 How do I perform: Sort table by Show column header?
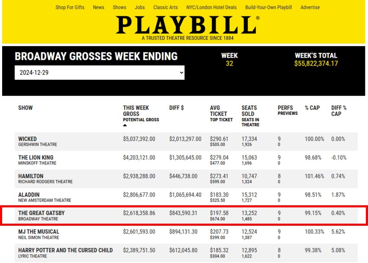point(26,108)
